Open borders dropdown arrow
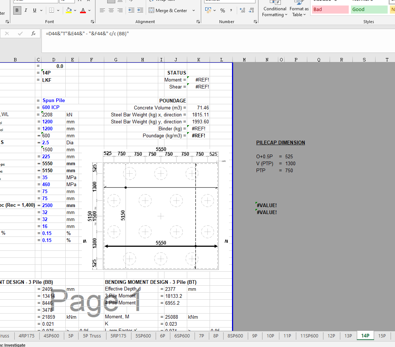Screen dimensions: 395x347 [58, 10]
